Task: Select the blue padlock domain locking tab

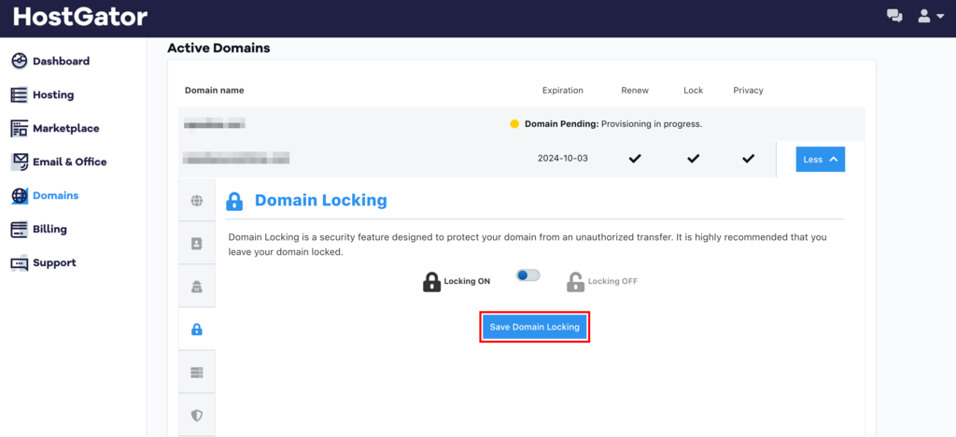Action: (197, 329)
